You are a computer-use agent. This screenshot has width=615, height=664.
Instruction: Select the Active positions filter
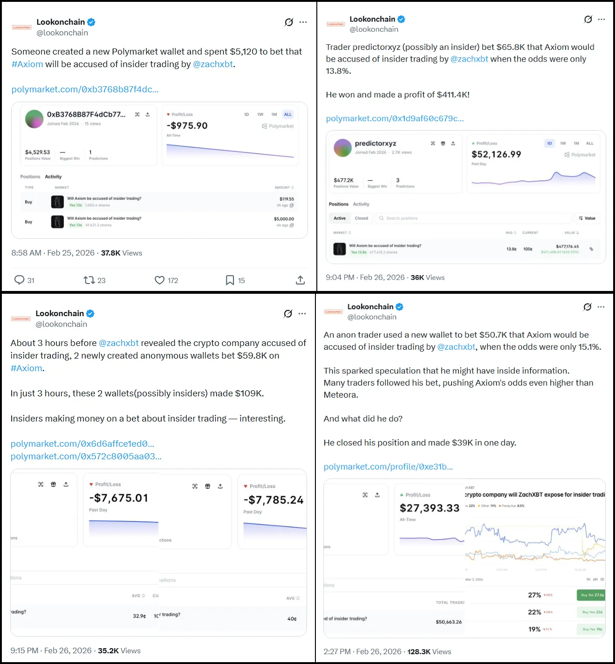[340, 218]
